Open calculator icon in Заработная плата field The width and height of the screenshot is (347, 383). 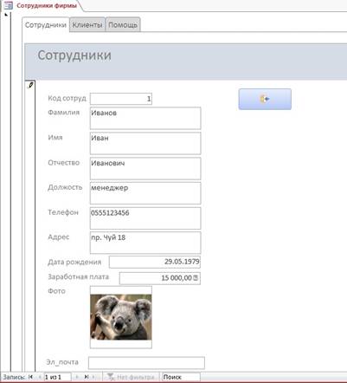pos(196,278)
